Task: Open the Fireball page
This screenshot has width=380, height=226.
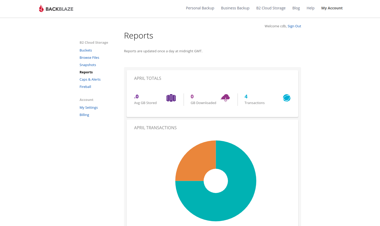Action: (x=85, y=87)
